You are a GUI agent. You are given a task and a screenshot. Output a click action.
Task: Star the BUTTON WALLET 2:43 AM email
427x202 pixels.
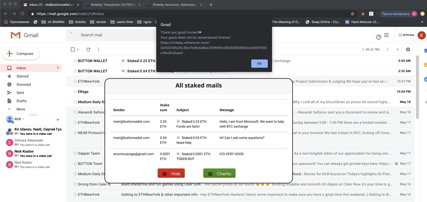(x=75, y=61)
